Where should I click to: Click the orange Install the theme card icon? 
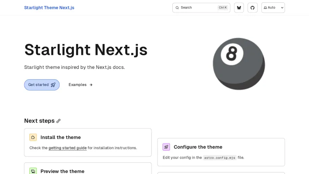pos(33,137)
